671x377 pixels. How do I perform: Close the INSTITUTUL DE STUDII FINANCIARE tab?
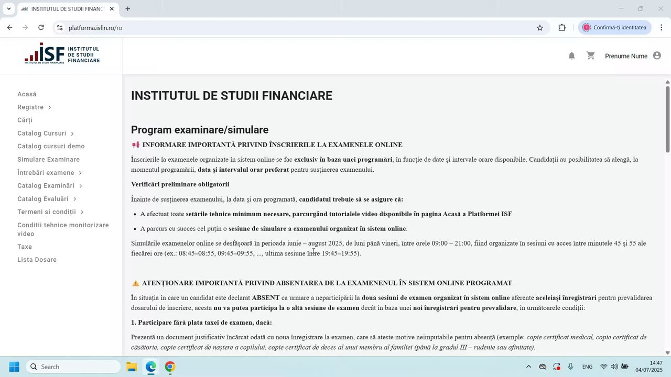click(112, 9)
